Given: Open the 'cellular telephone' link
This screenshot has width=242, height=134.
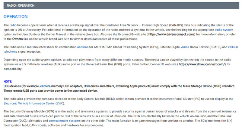Looking at the screenshot, I should 233,47.
